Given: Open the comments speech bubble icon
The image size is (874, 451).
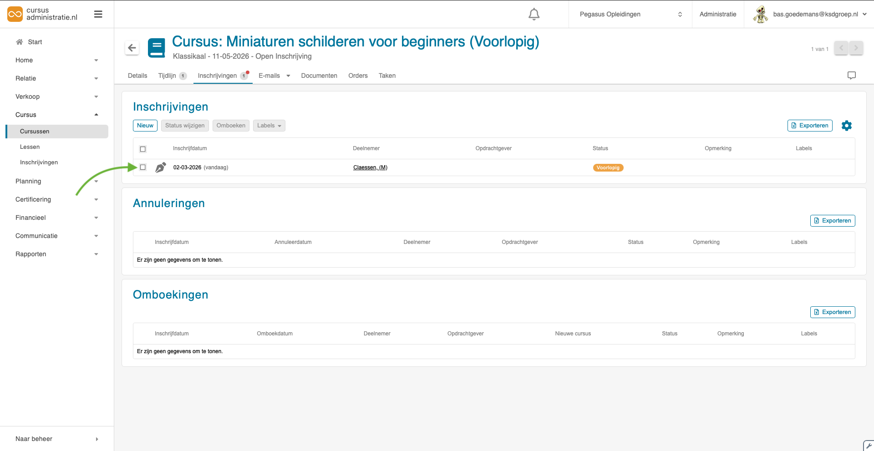Looking at the screenshot, I should tap(851, 76).
